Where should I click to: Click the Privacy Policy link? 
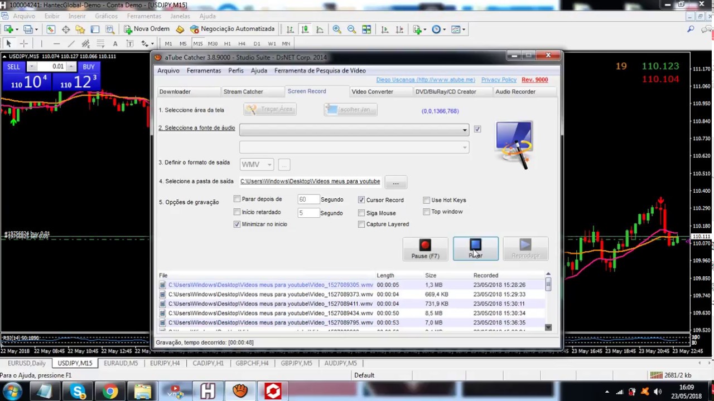pos(499,80)
